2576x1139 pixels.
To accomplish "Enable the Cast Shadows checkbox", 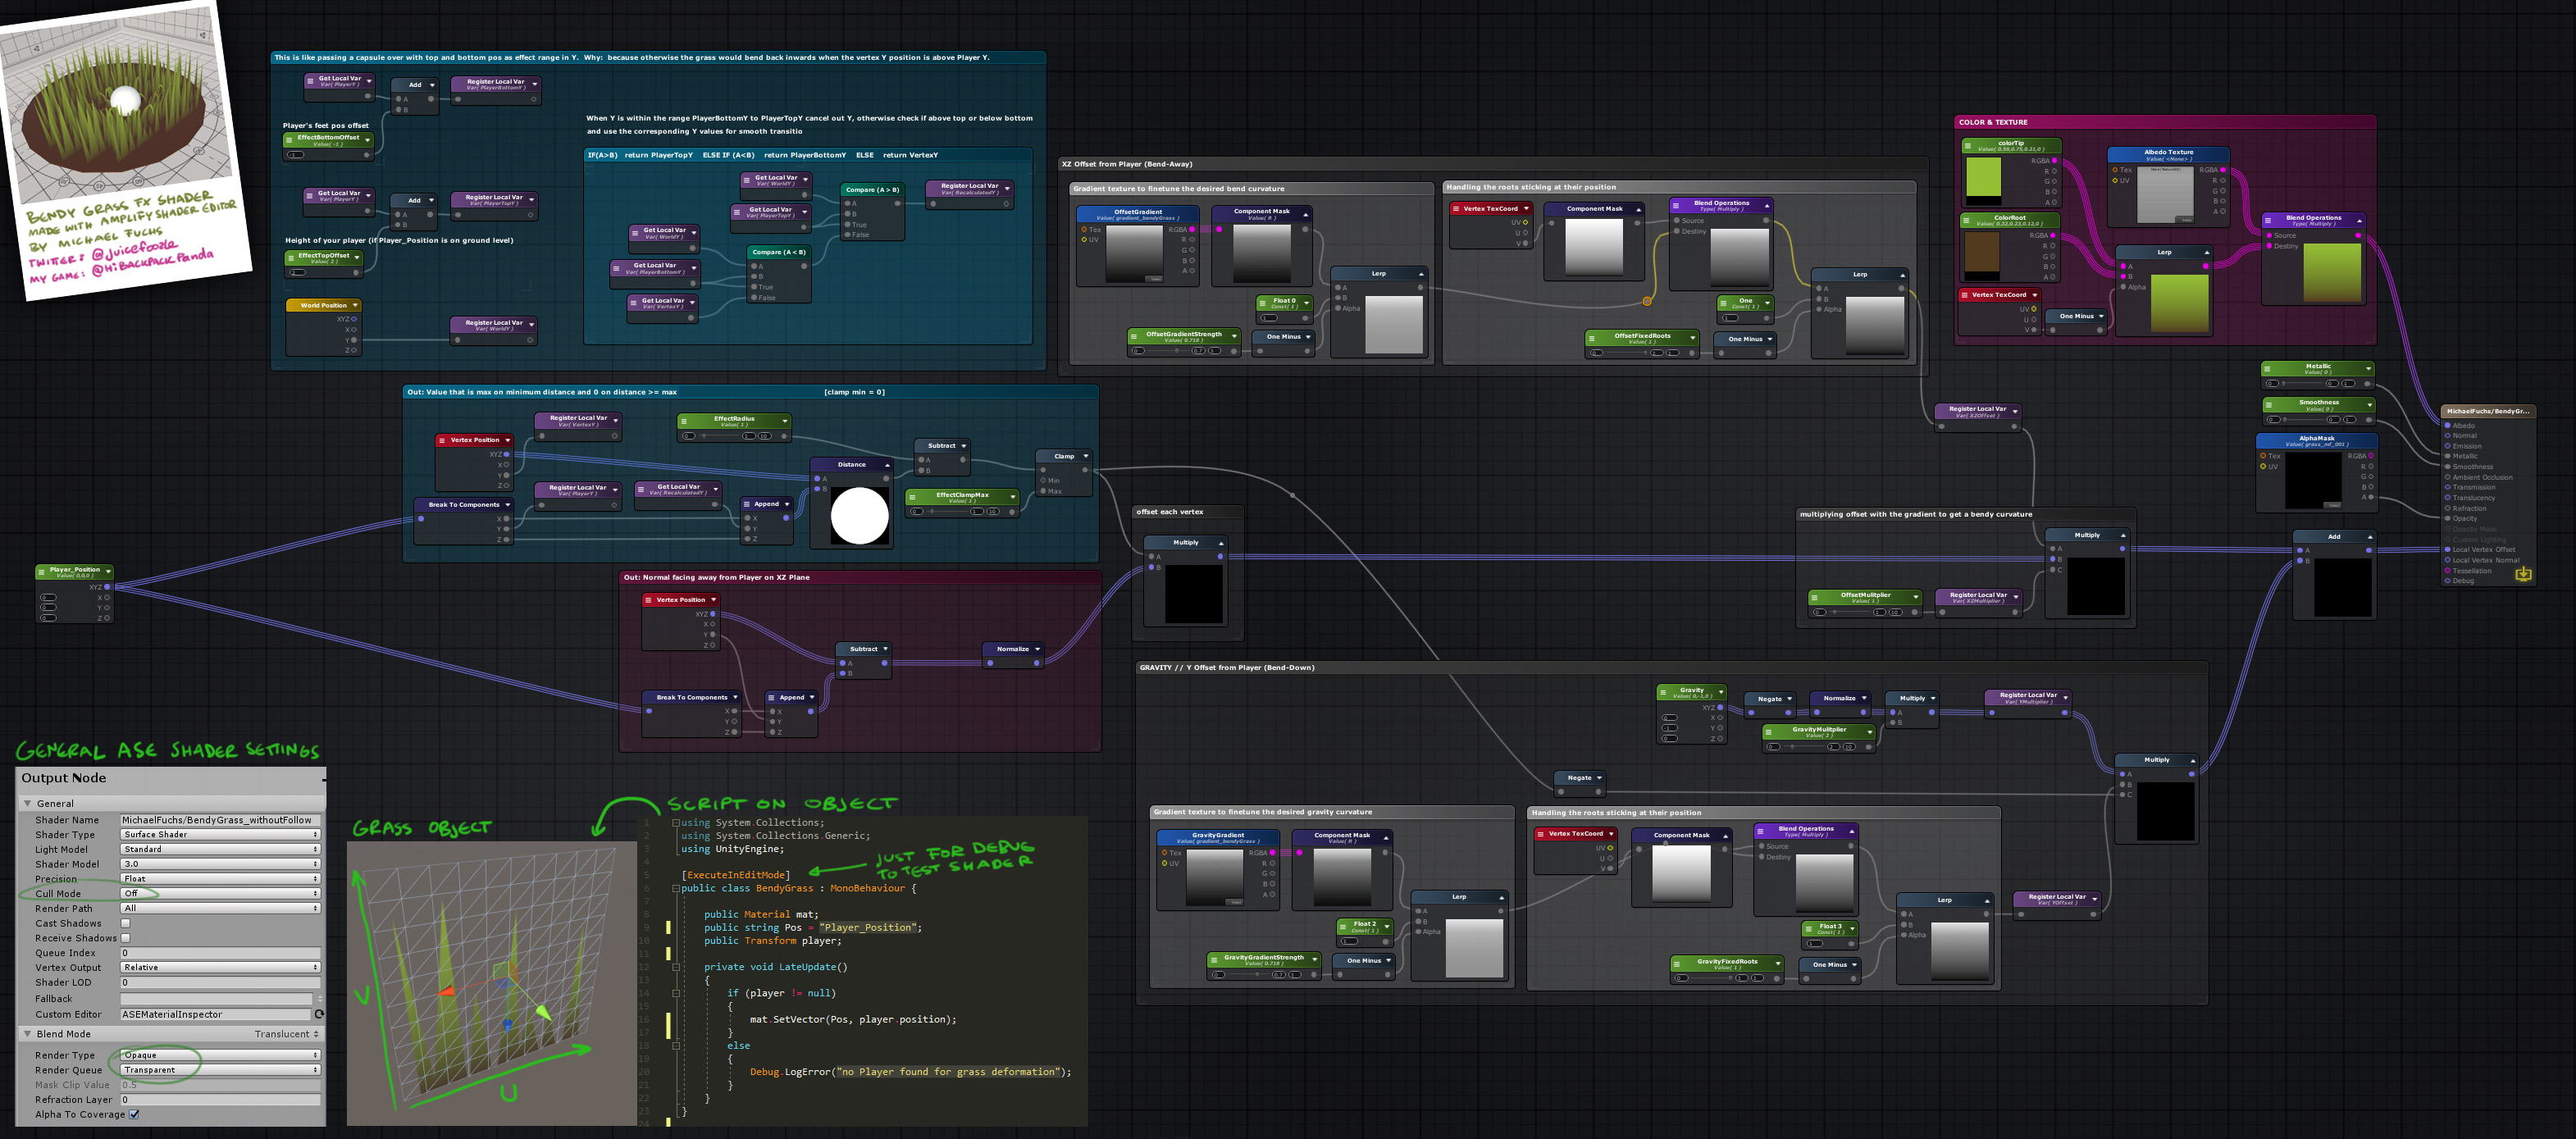I will point(126,923).
